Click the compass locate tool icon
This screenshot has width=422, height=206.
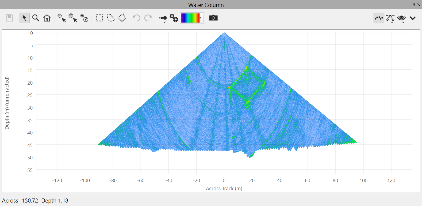tap(85, 18)
